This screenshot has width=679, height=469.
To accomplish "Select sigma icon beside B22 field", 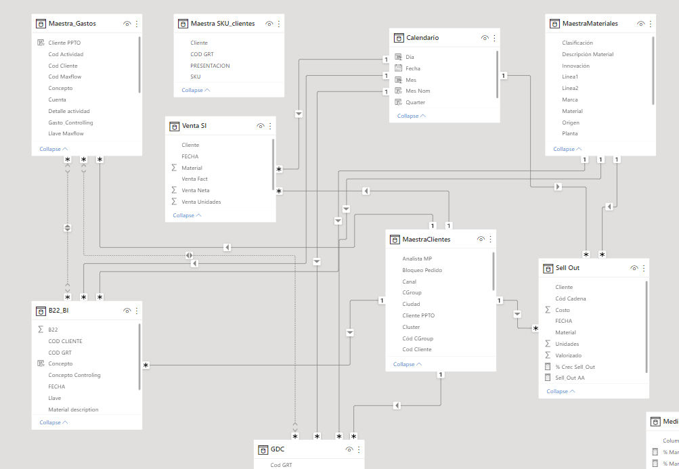I will (41, 330).
